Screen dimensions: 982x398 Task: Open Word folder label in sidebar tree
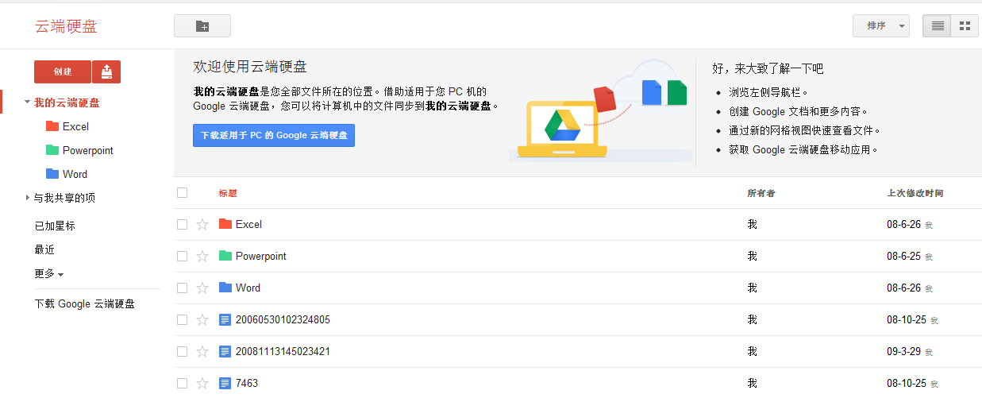pos(75,174)
